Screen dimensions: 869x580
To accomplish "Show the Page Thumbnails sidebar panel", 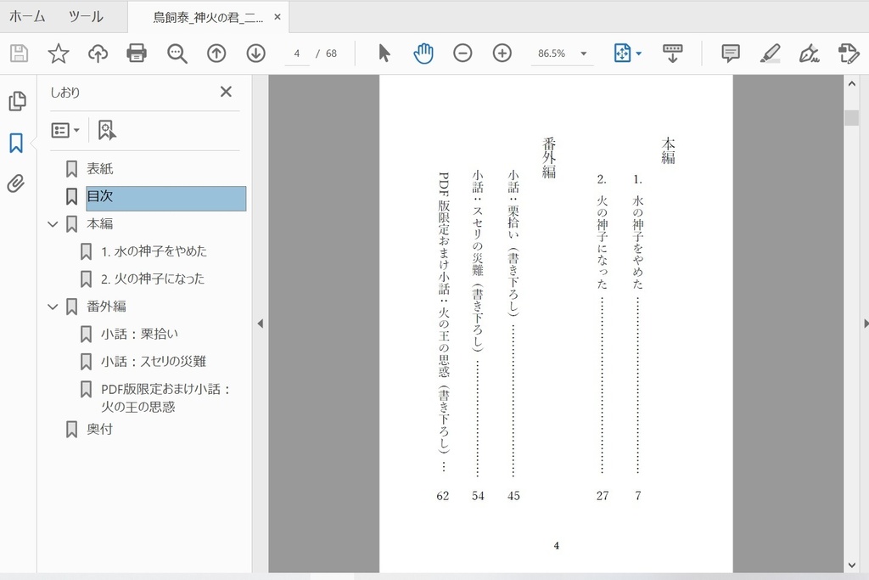I will coord(19,99).
